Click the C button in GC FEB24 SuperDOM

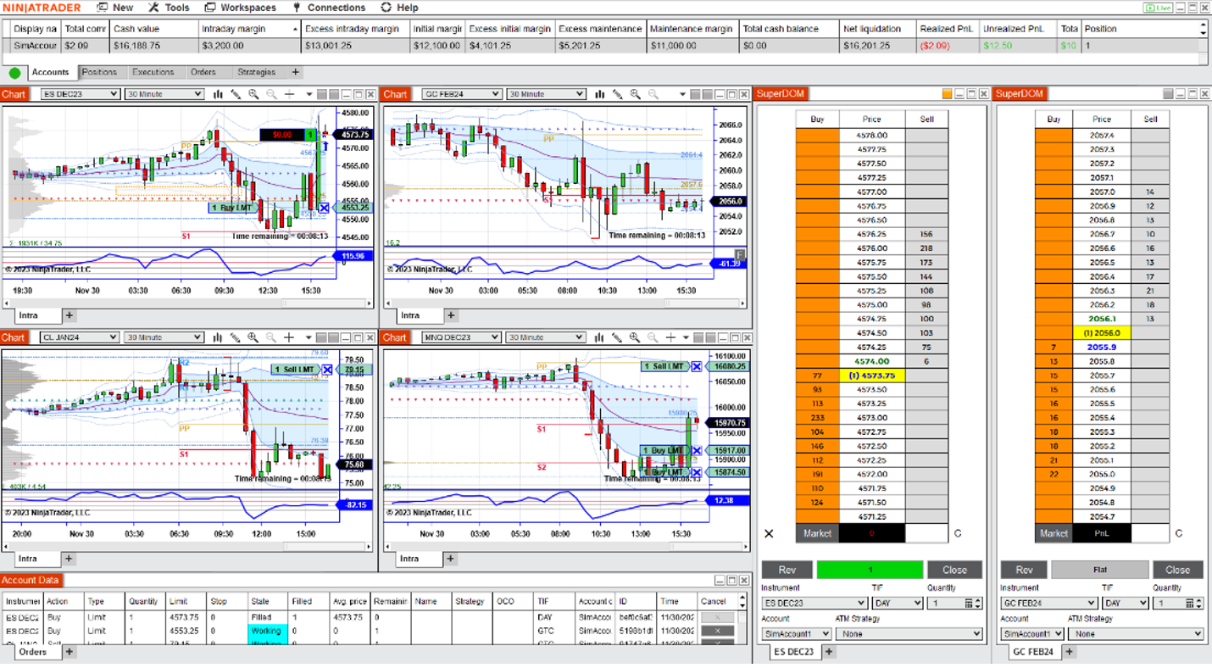(x=1178, y=534)
